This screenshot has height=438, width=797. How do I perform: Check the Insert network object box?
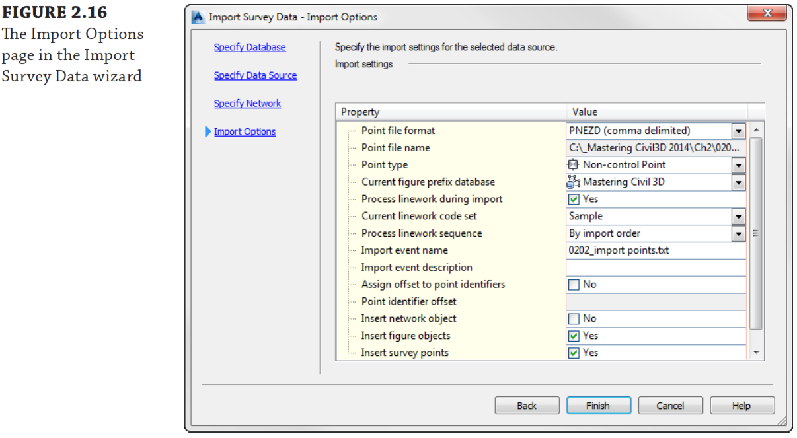tap(574, 319)
